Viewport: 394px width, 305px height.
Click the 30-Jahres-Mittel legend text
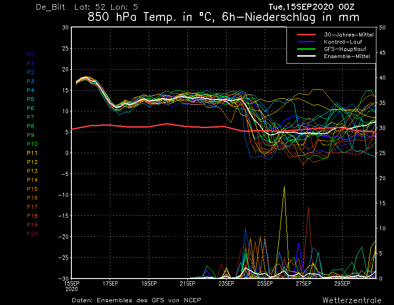point(349,35)
